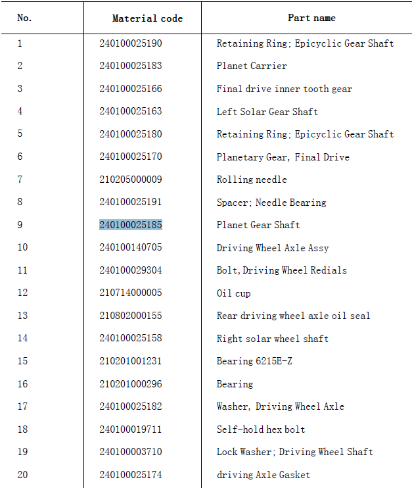Select driving Axle Gasket part name

[263, 475]
